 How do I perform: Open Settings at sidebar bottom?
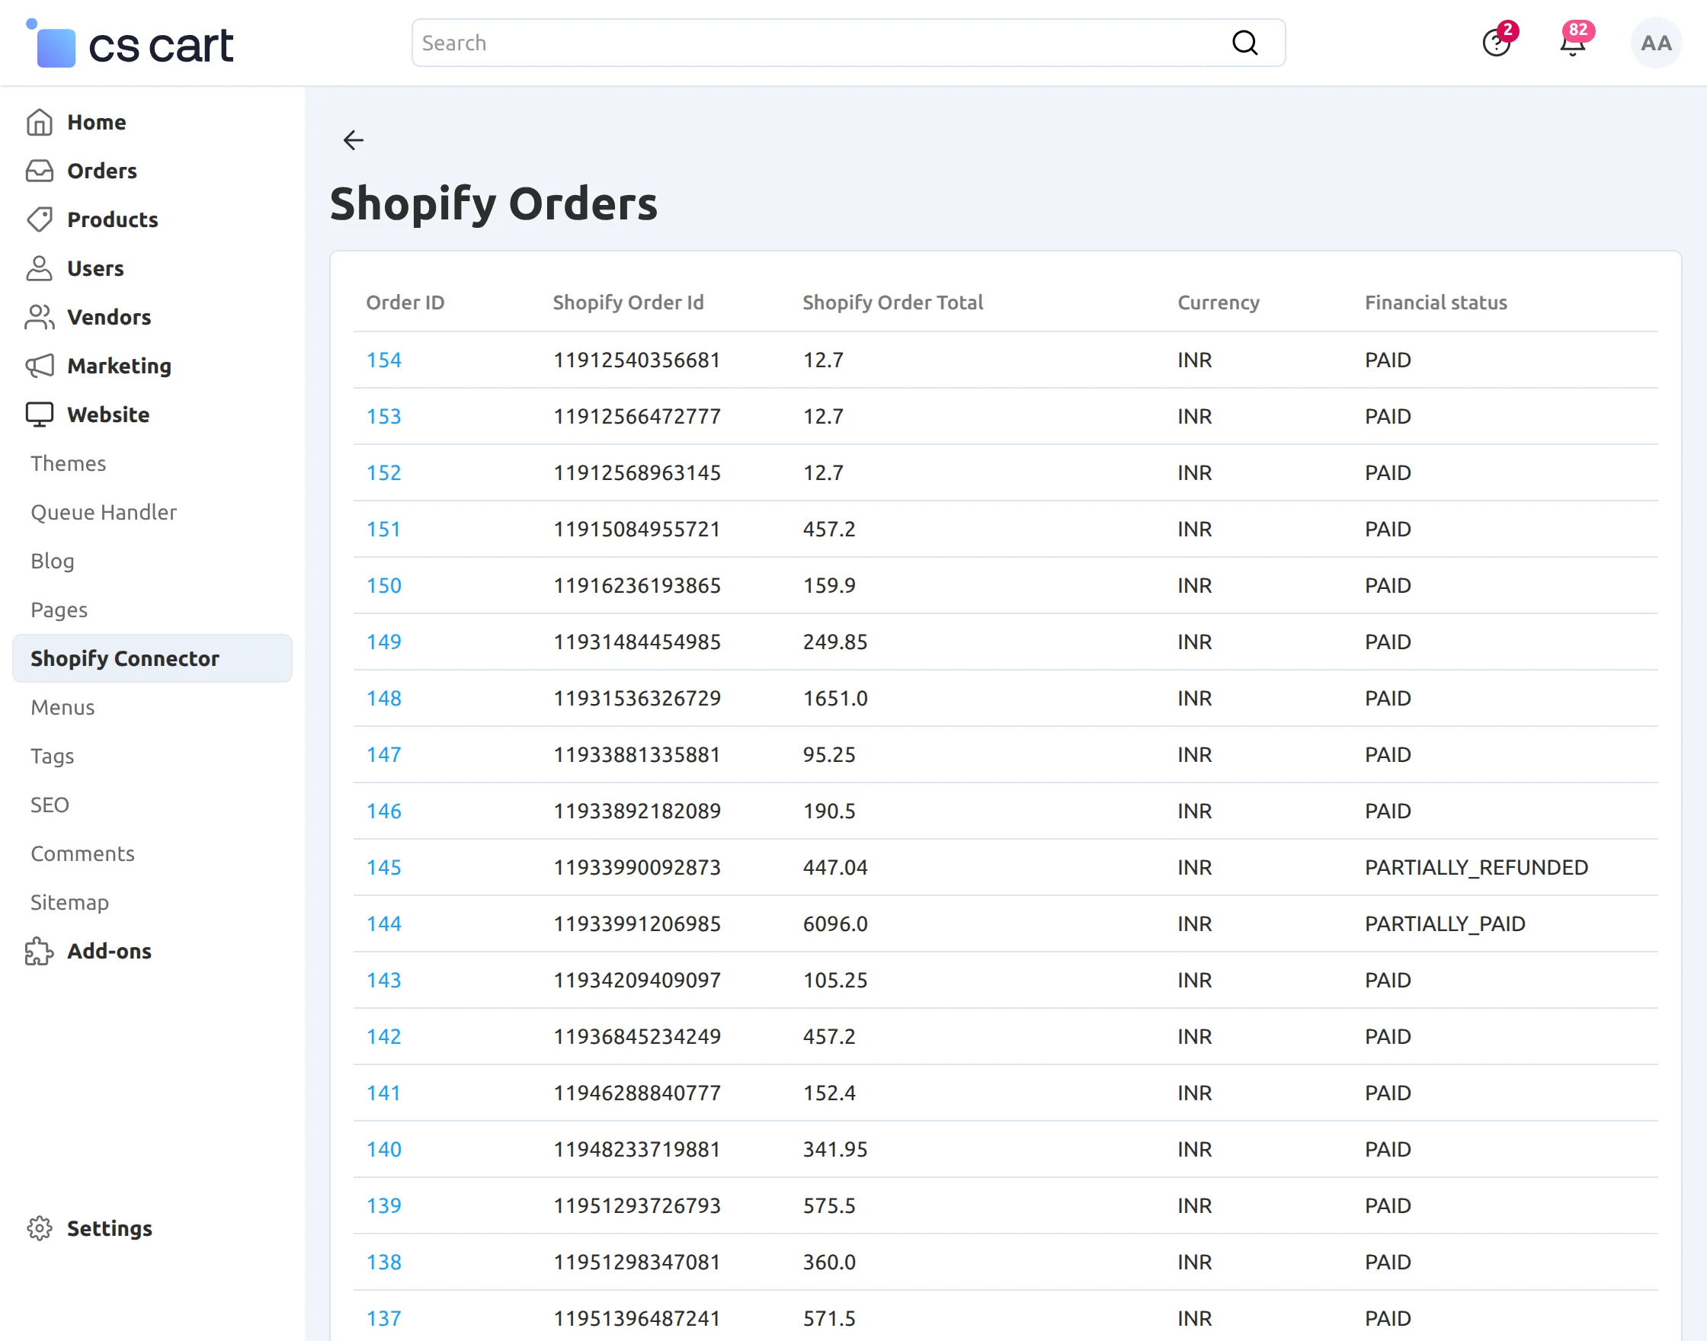(x=109, y=1228)
